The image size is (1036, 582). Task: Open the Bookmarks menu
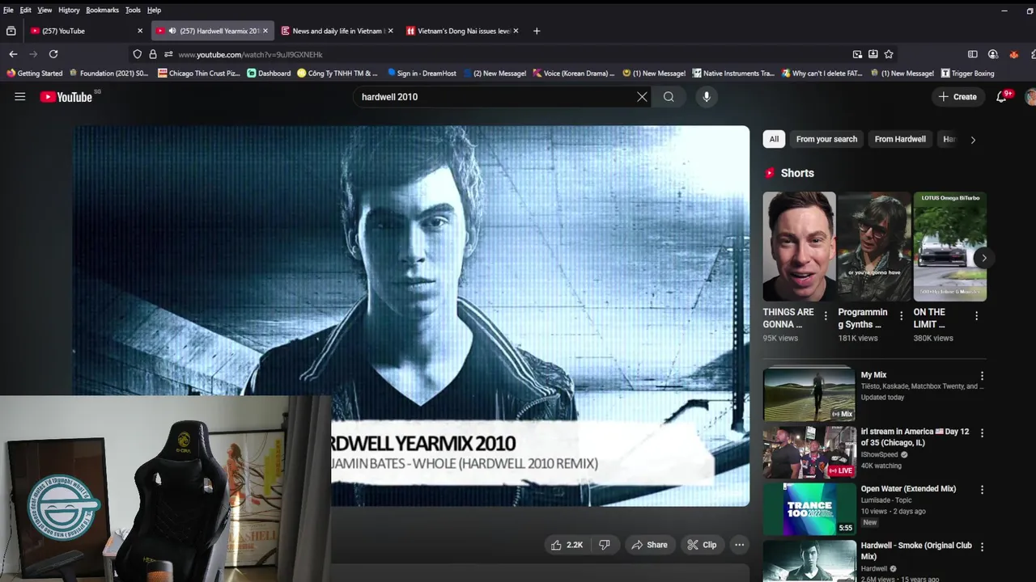coord(103,10)
